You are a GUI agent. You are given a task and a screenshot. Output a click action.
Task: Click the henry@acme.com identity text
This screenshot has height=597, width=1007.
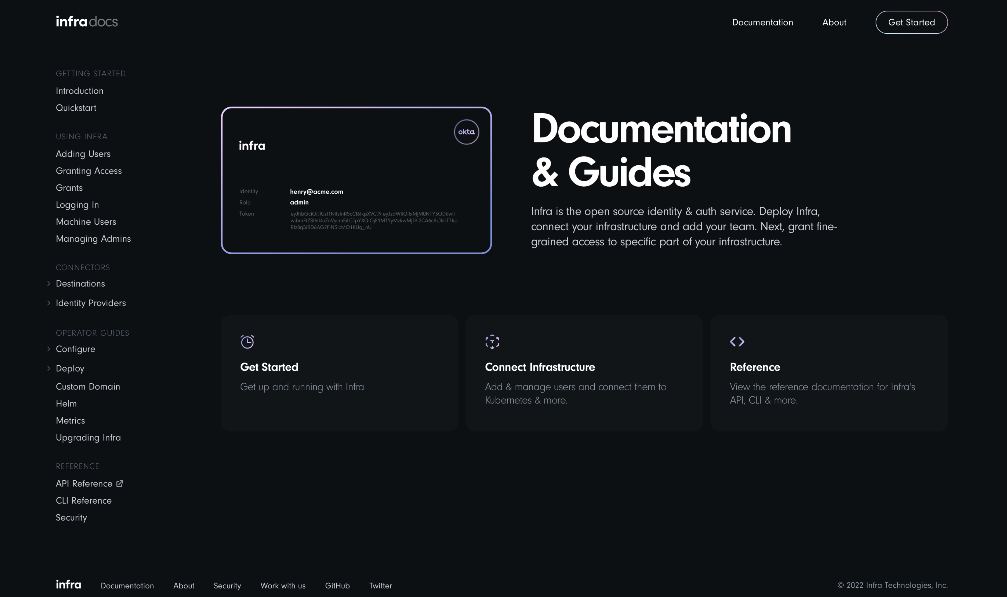point(316,191)
